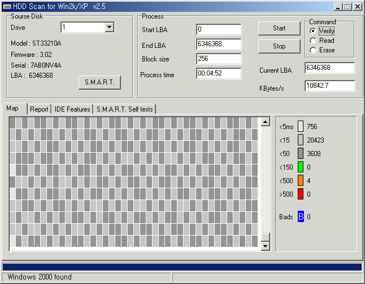Click the 'Model : ST33210A' text
The image size is (365, 284).
[36, 43]
